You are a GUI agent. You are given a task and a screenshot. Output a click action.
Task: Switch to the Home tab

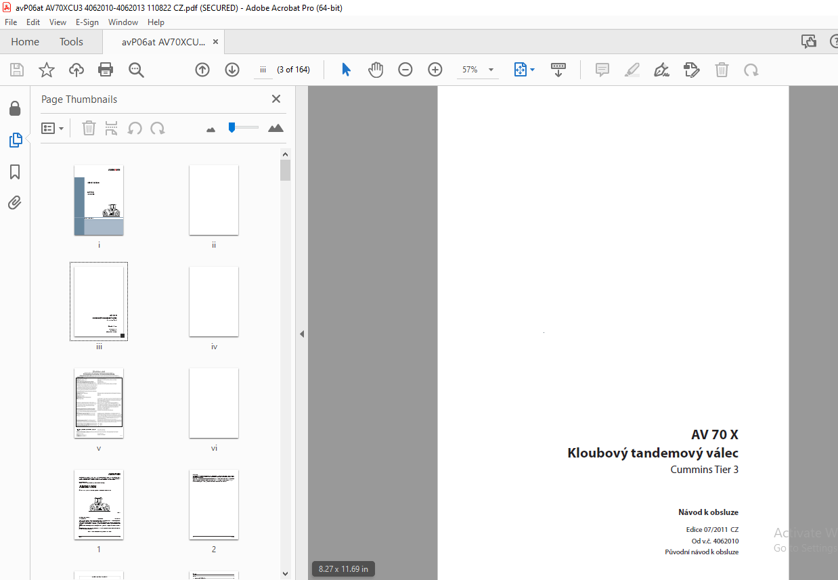[25, 42]
